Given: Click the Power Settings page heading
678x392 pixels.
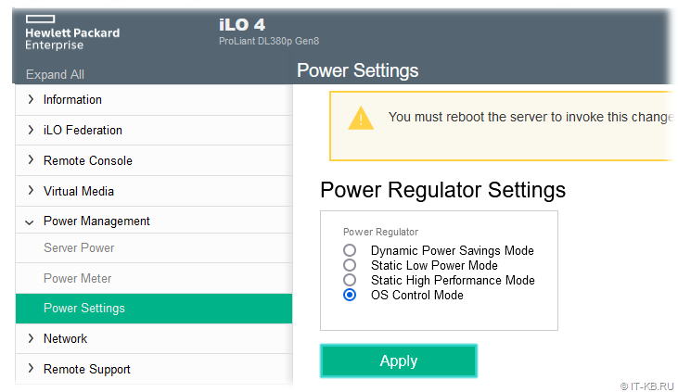Looking at the screenshot, I should pos(358,70).
